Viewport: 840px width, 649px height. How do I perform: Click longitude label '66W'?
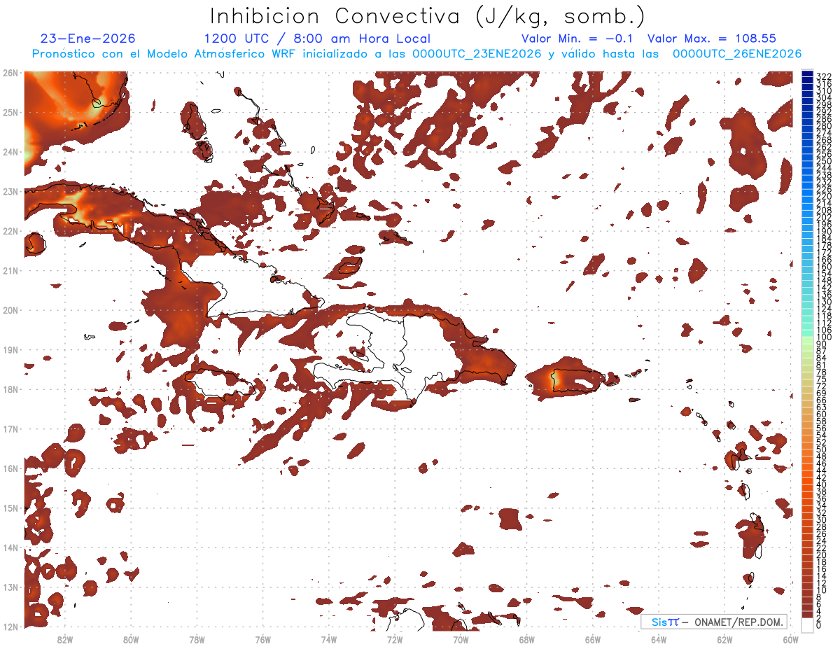click(592, 639)
